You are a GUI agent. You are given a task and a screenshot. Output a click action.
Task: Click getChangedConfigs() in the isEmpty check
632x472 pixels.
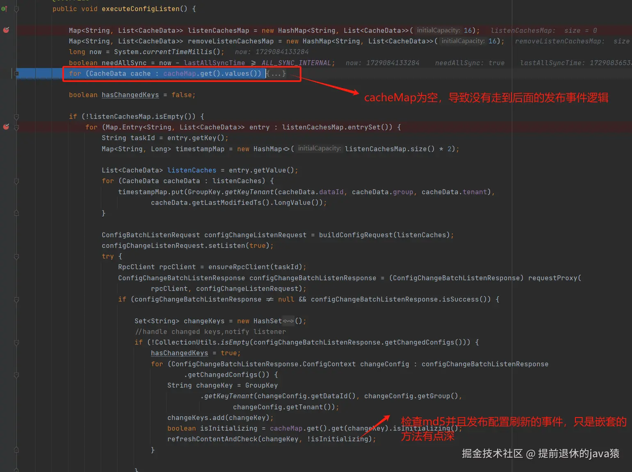(x=423, y=342)
